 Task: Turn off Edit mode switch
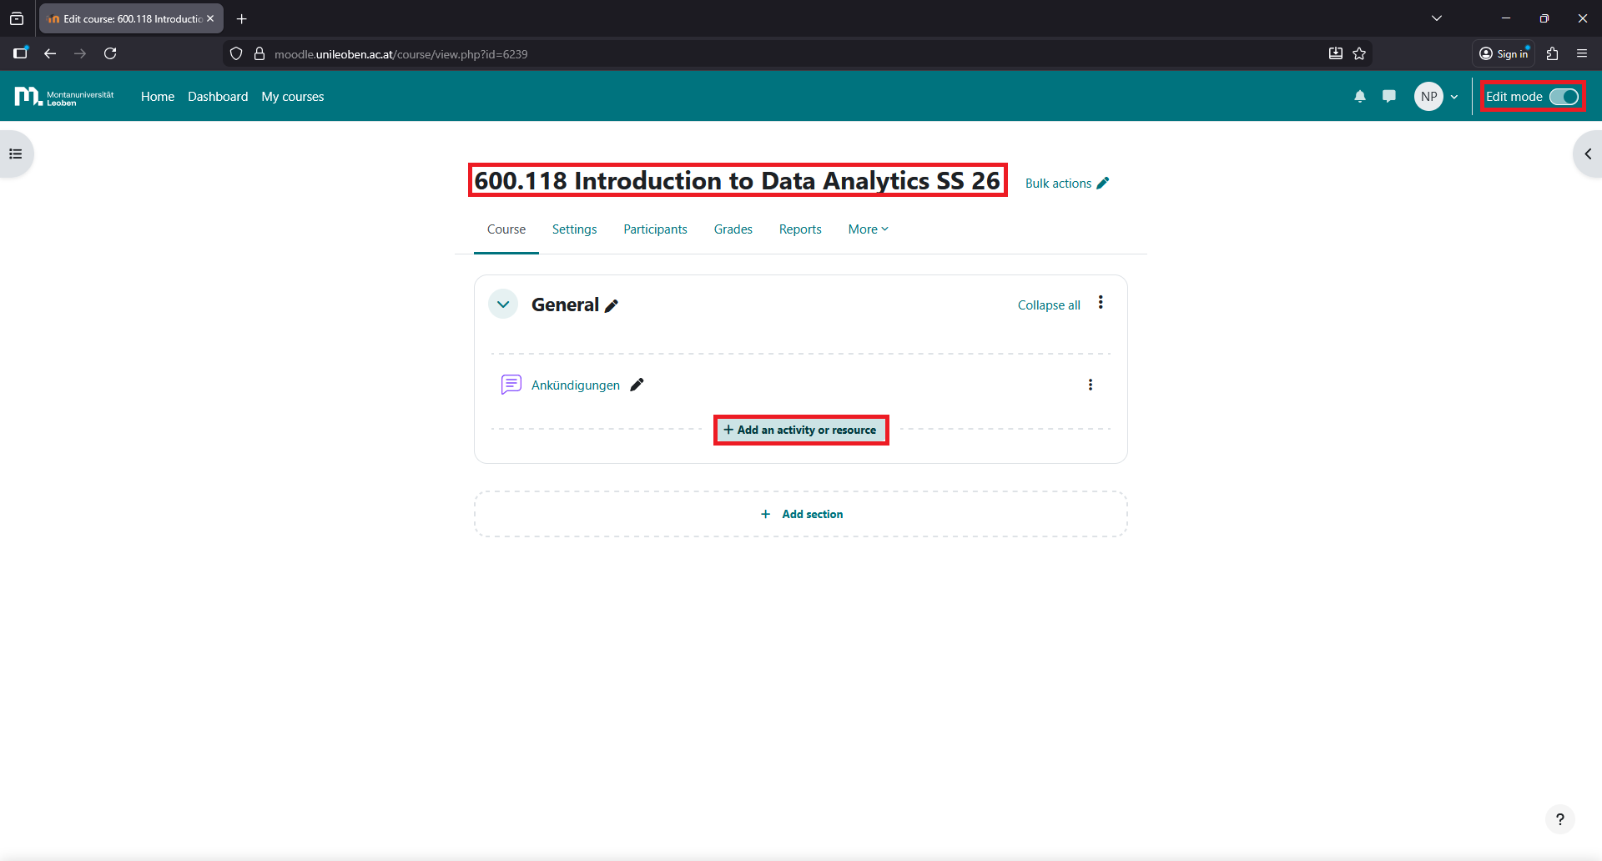pyautogui.click(x=1564, y=97)
